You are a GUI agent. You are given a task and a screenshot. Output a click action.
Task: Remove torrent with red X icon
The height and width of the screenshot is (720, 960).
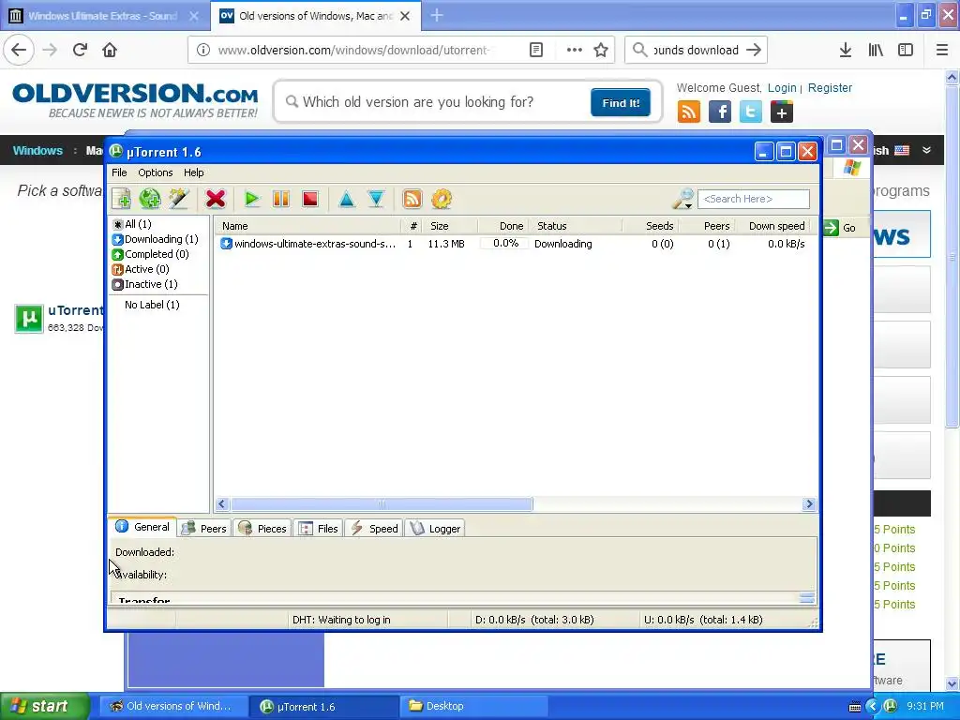[x=216, y=199]
